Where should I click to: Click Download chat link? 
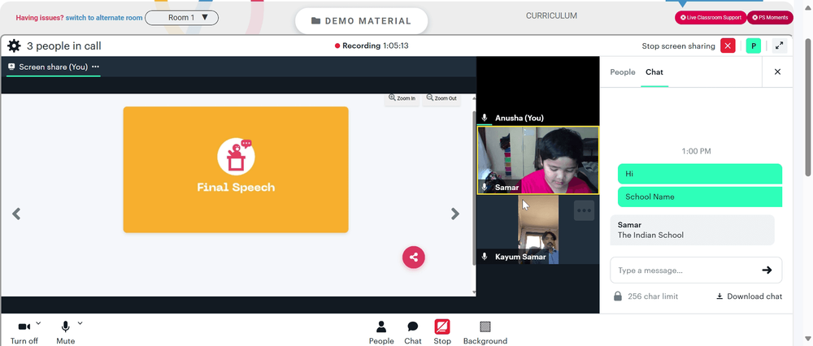coord(750,296)
